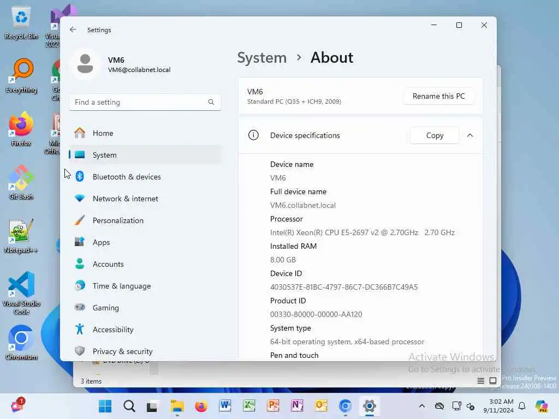Open the widgets icon with notification badge
559x419 pixels.
coord(17,405)
